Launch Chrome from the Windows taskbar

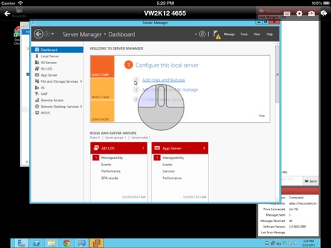[x=67, y=243]
